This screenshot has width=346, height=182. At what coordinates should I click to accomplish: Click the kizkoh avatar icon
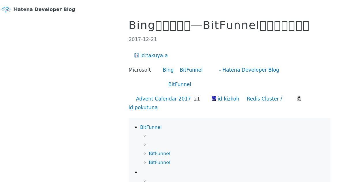214,99
